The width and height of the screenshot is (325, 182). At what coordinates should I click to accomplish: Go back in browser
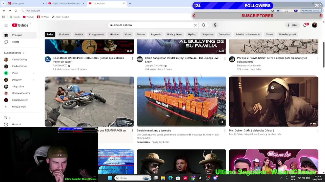4,11
